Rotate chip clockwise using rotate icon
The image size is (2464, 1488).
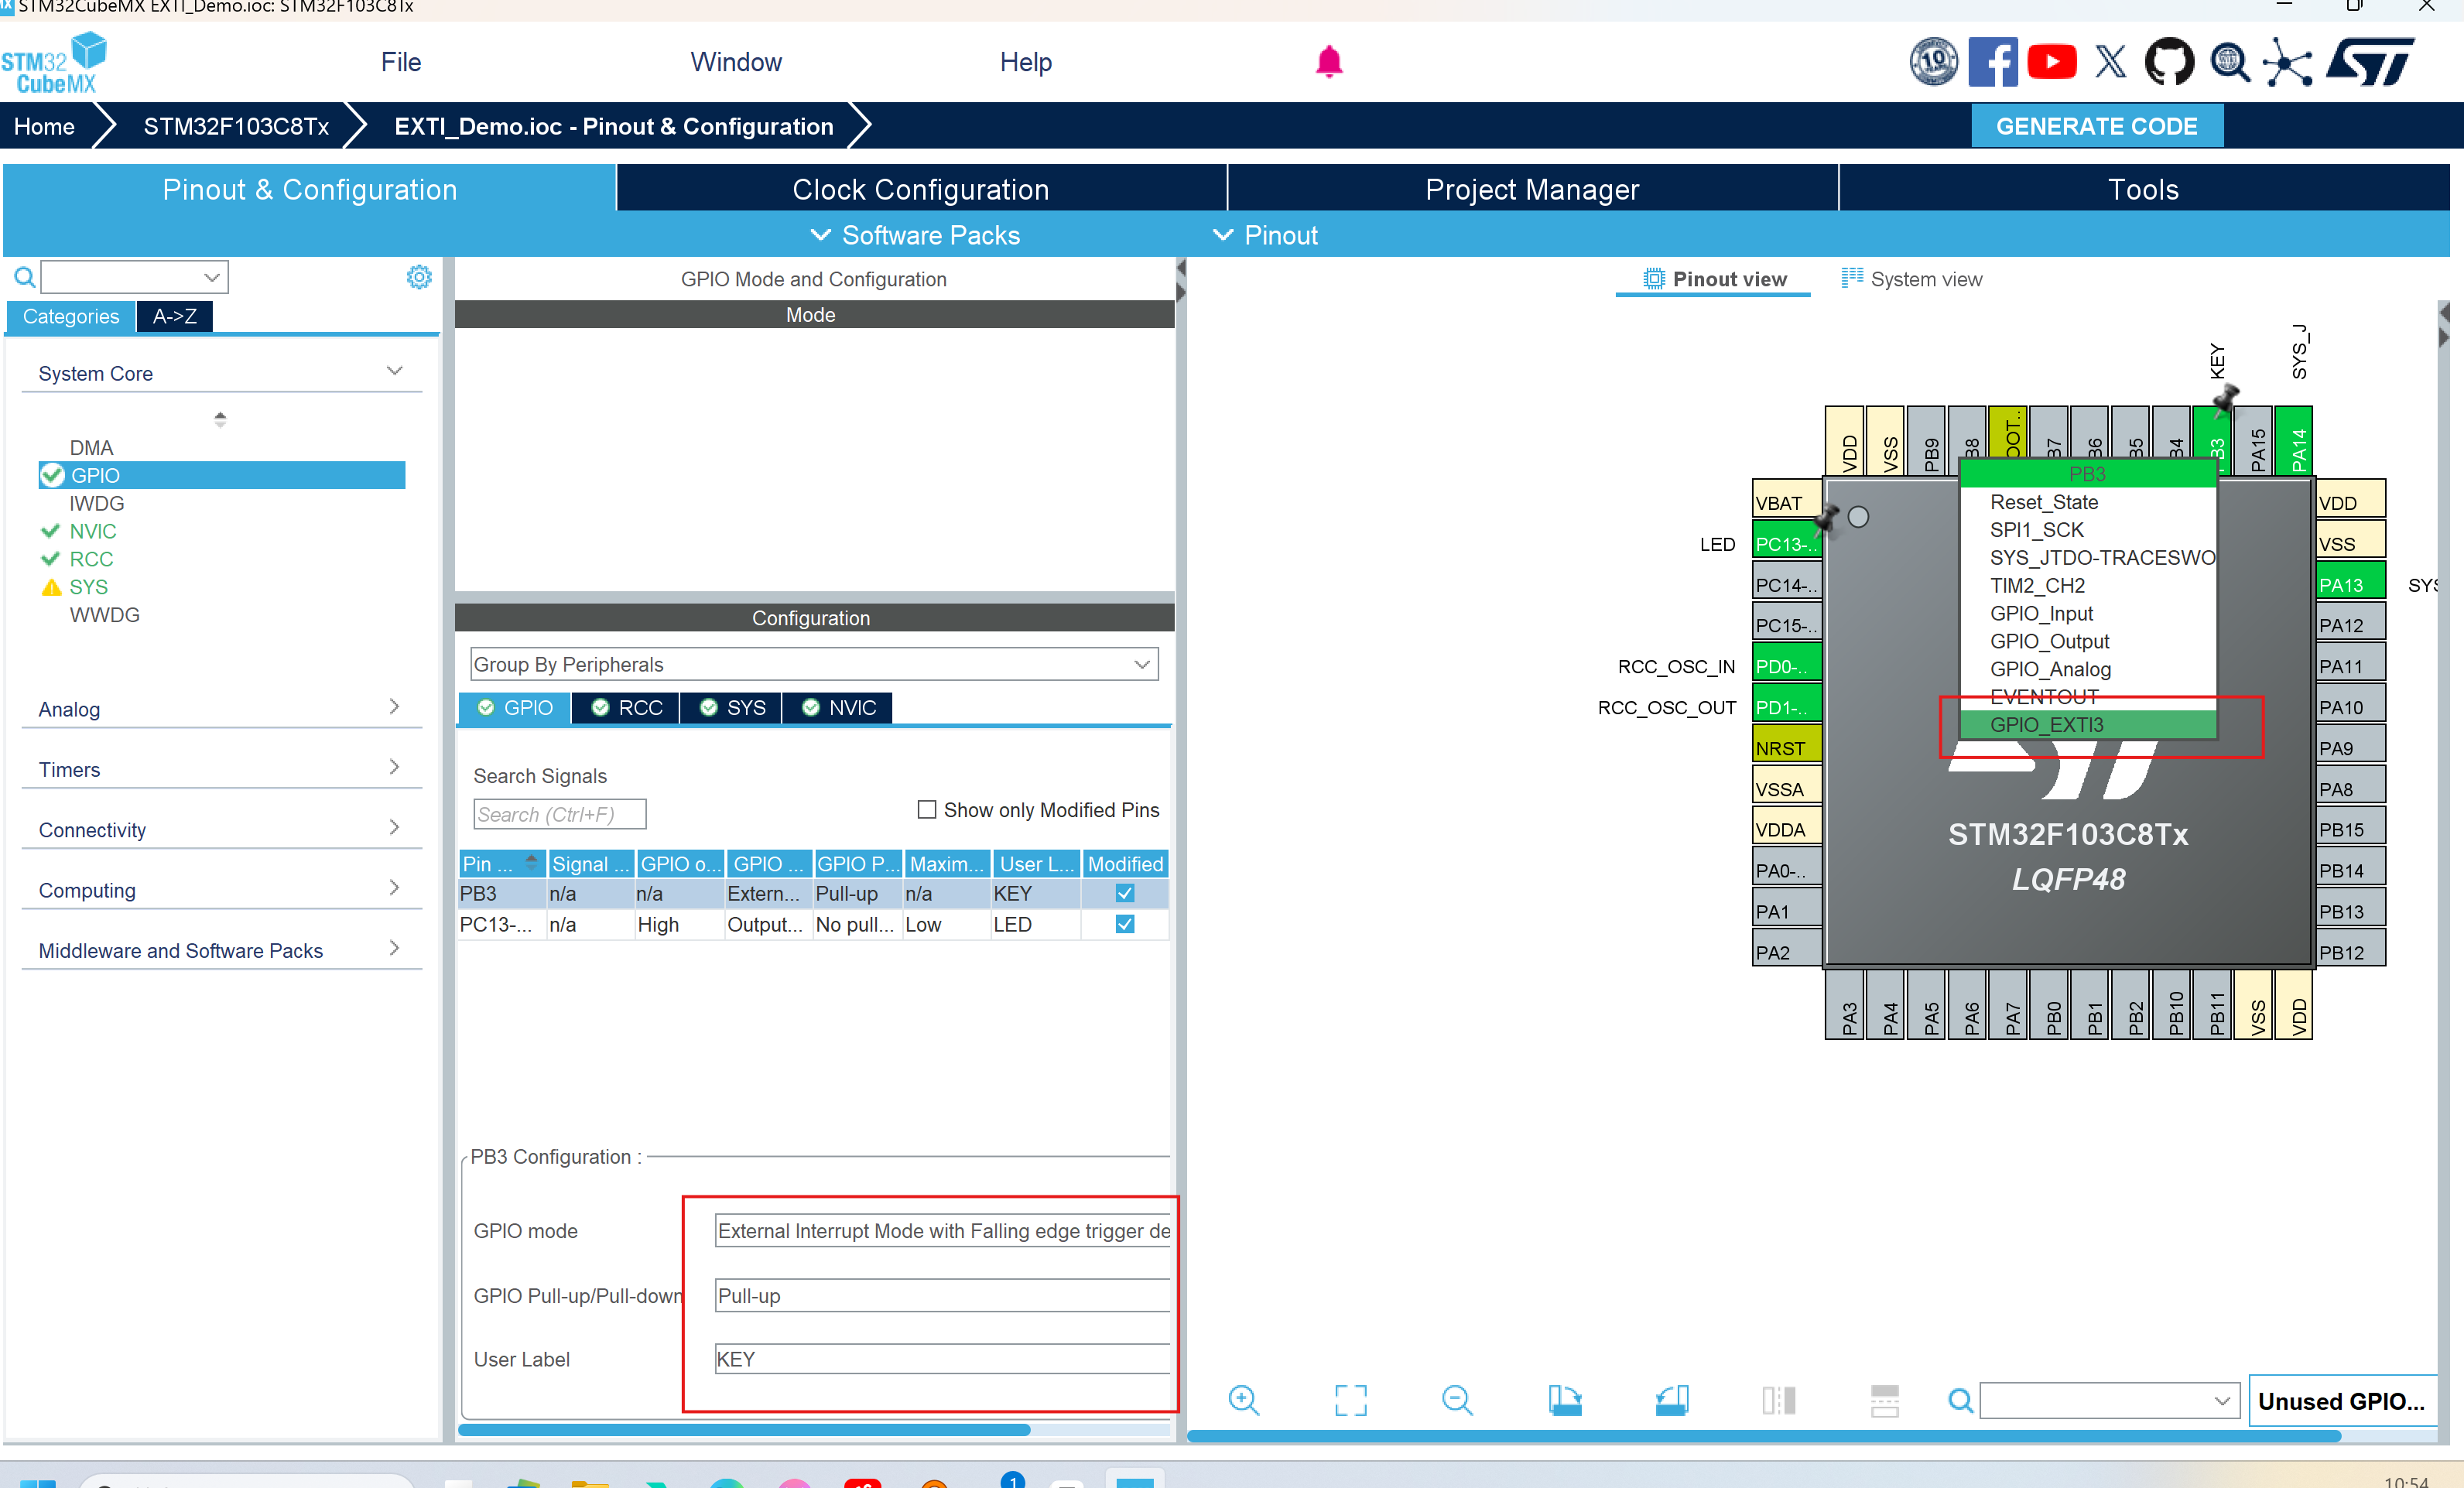1565,1400
